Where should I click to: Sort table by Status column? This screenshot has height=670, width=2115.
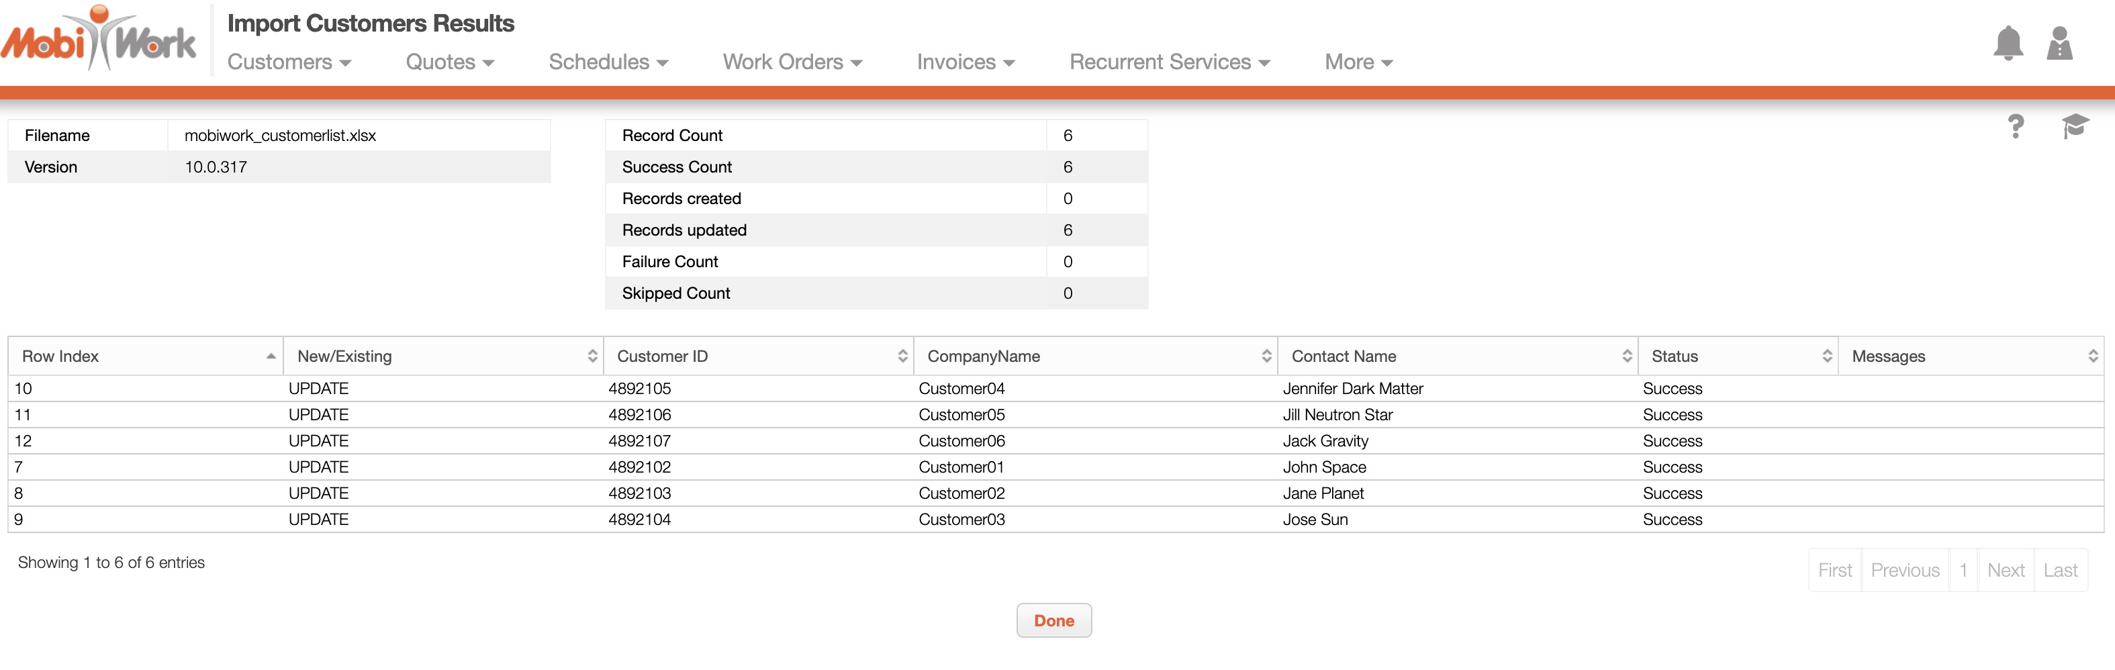(x=1738, y=356)
